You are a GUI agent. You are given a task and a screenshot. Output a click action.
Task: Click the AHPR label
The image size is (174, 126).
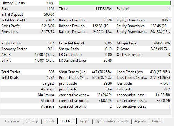click(6, 55)
